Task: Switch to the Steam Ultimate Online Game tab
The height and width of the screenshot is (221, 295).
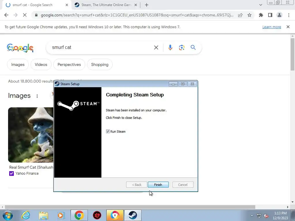Action: 106,5
